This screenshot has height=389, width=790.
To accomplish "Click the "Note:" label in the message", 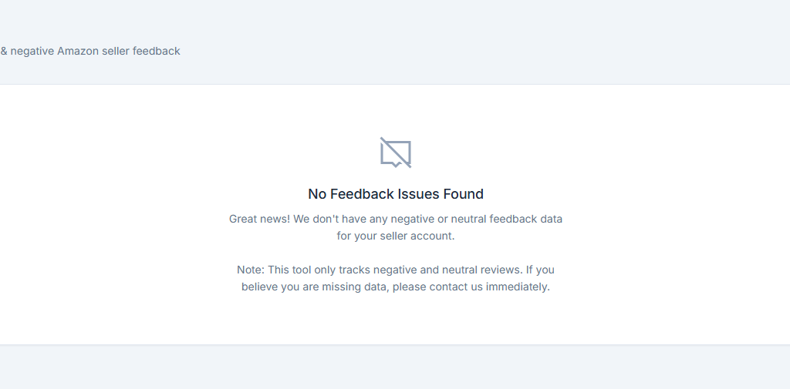I will click(x=251, y=270).
